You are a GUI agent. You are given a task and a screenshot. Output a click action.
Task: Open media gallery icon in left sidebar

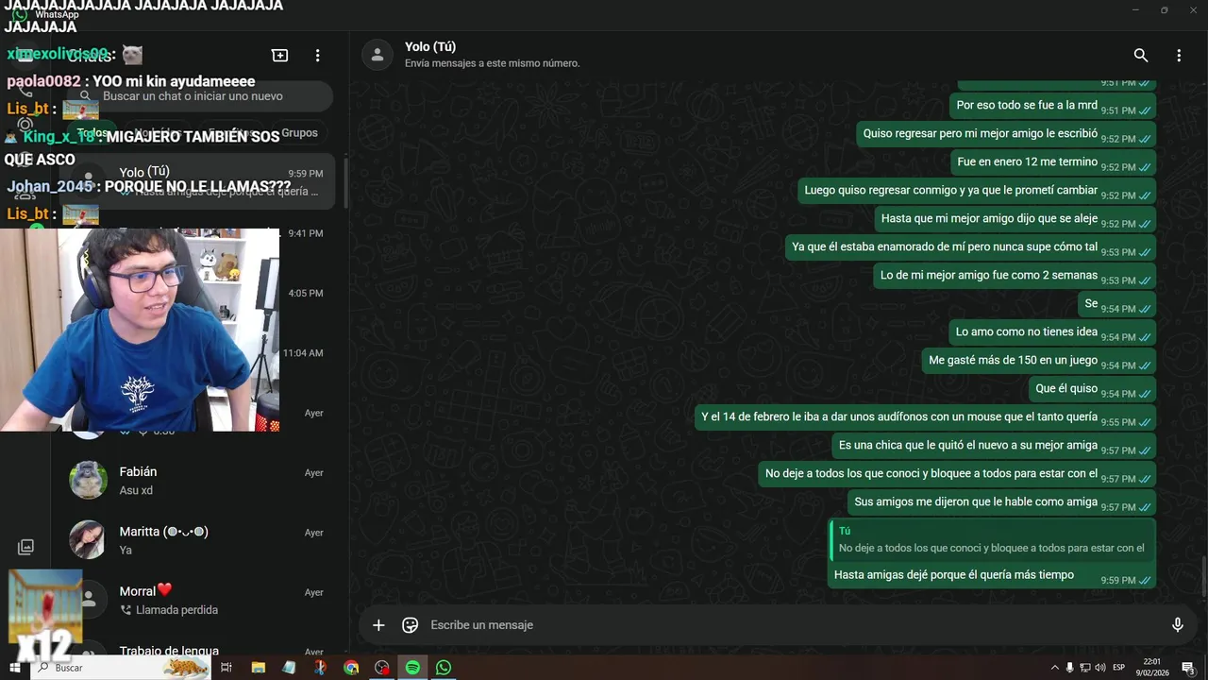coord(26,547)
